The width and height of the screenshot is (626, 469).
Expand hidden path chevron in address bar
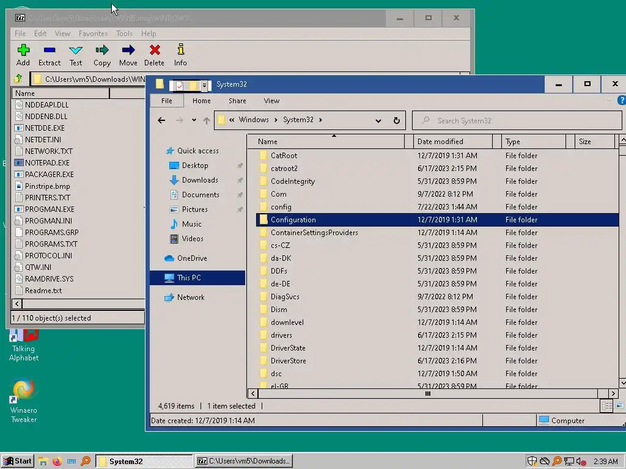click(232, 120)
